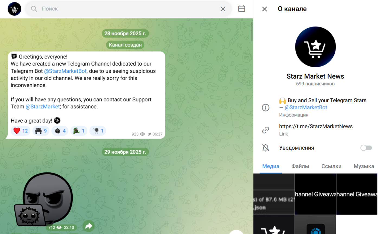Click the channel avatar in the top bar
The height and width of the screenshot is (234, 380).
[x=14, y=9]
